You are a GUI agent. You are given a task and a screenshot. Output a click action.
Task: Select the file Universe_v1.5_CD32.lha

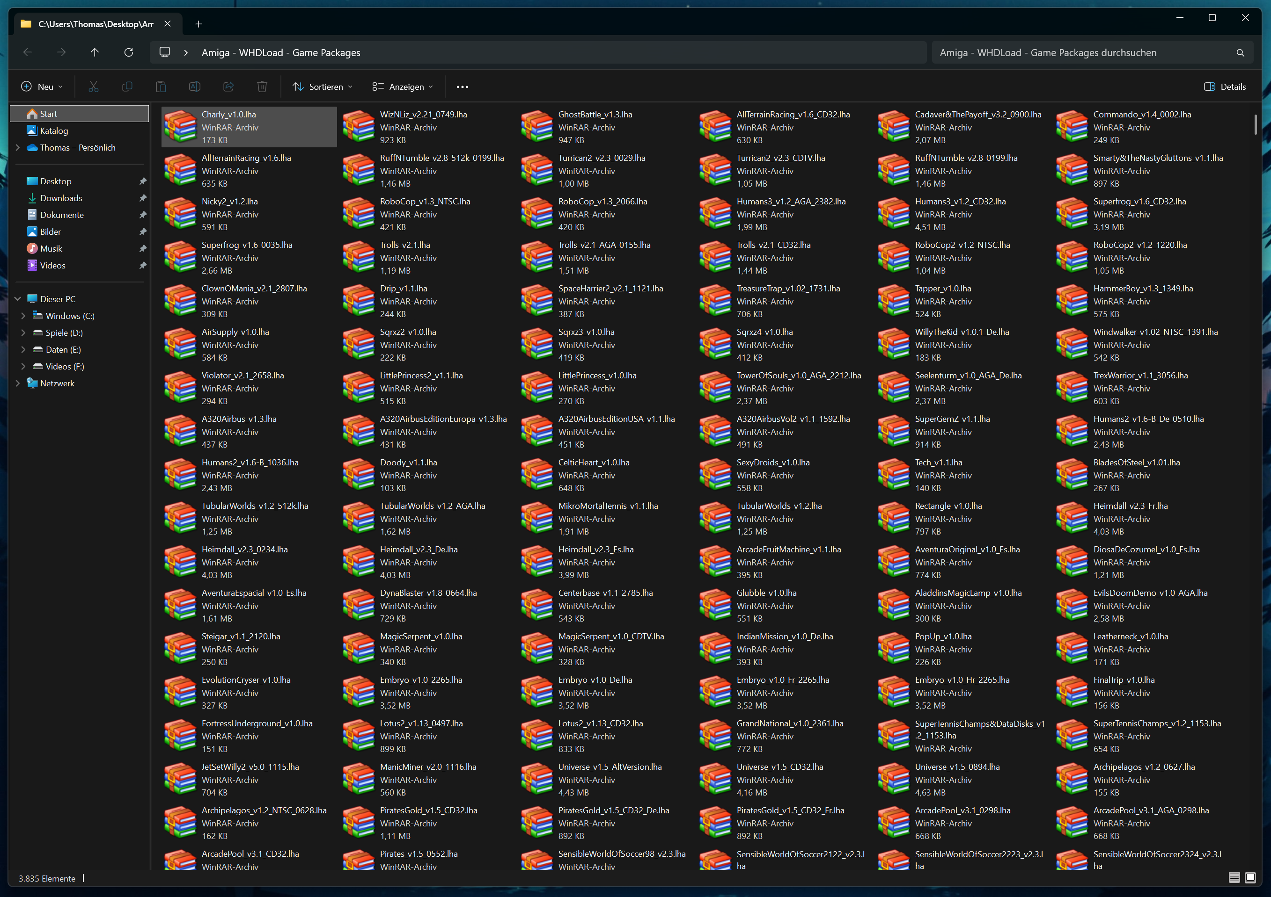click(x=784, y=779)
